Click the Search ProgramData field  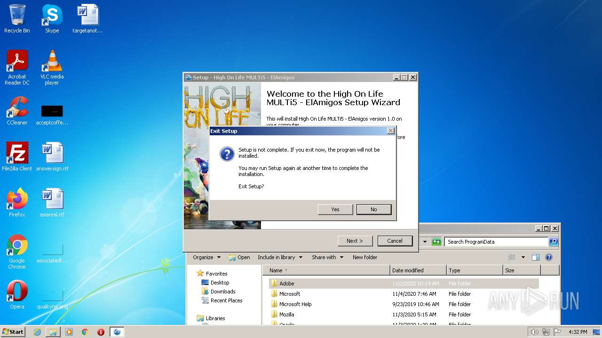(496, 242)
